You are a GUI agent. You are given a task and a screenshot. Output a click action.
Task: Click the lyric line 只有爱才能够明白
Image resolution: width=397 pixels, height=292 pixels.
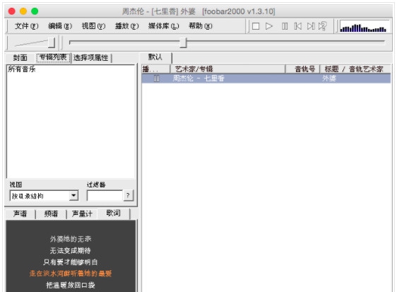[71, 262]
